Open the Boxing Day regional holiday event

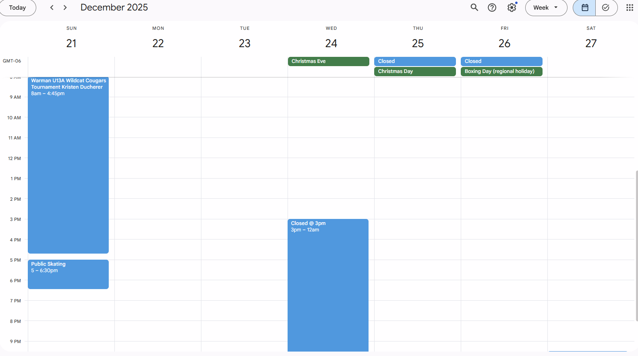501,71
